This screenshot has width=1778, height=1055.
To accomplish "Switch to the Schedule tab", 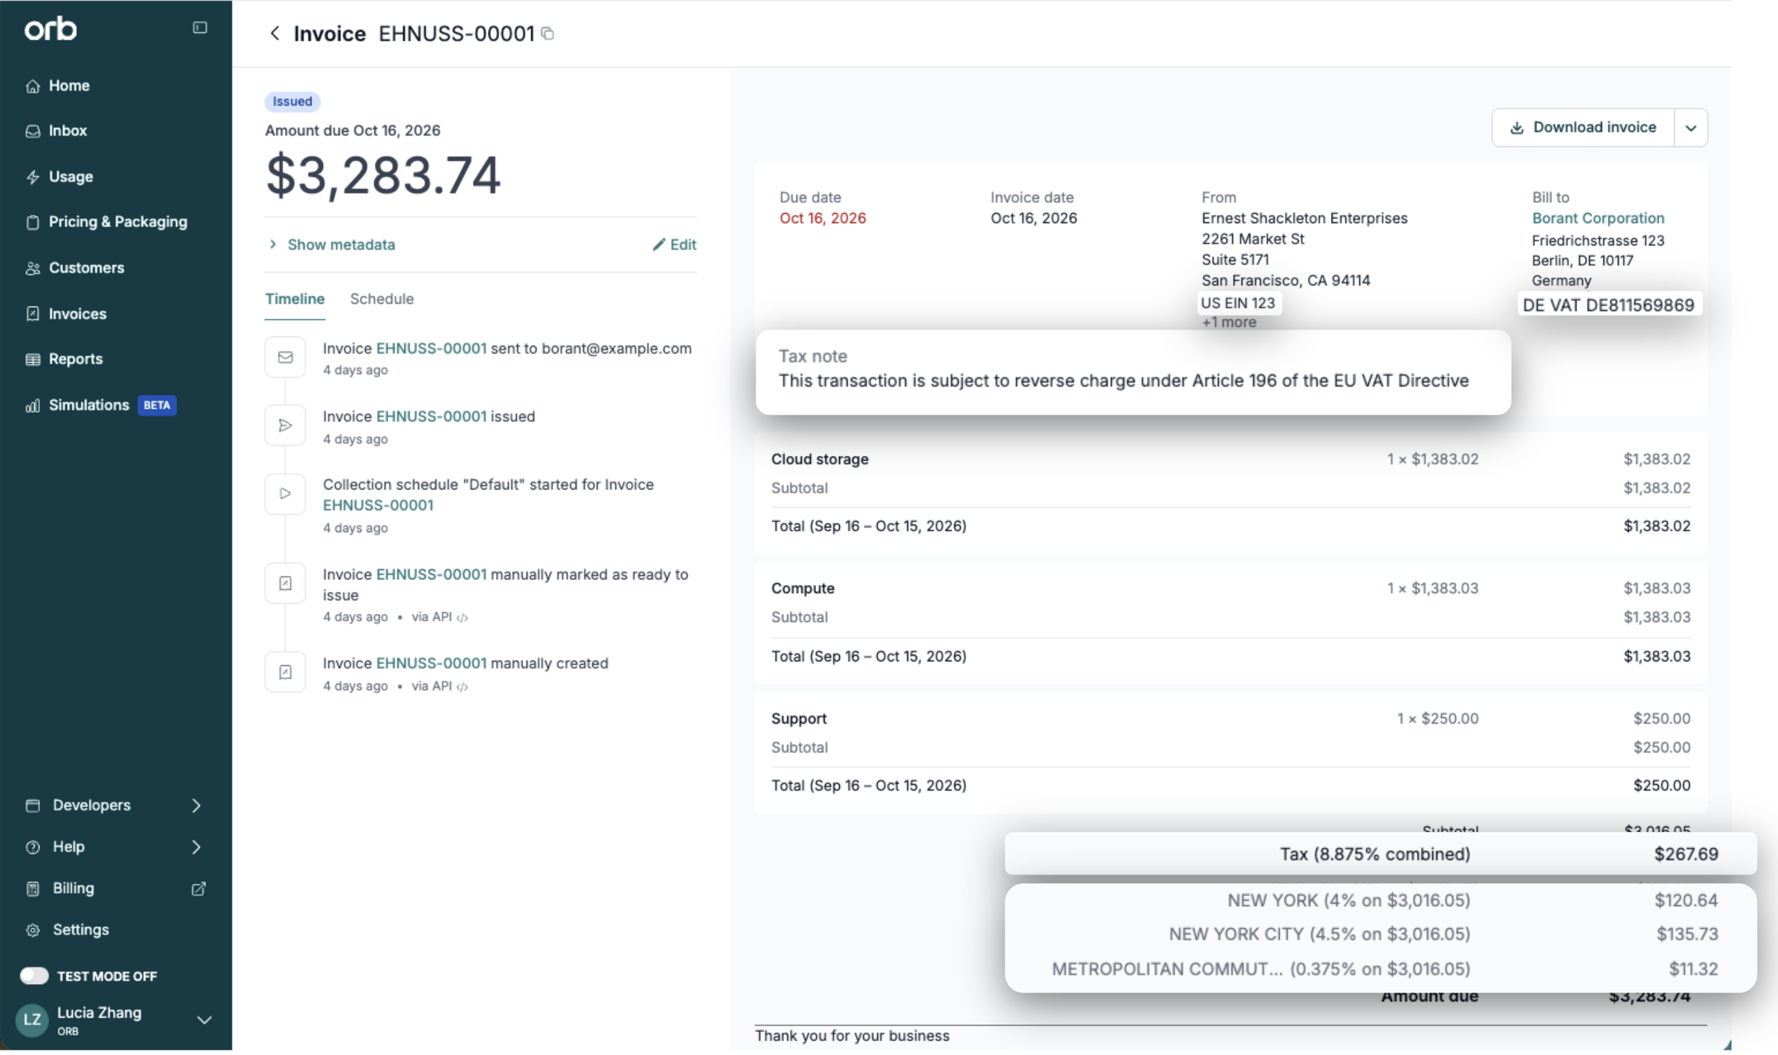I will 382,299.
